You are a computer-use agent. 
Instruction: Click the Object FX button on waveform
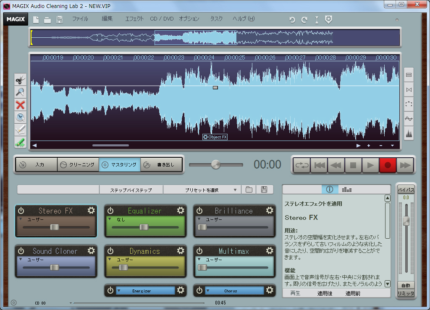pyautogui.click(x=215, y=137)
